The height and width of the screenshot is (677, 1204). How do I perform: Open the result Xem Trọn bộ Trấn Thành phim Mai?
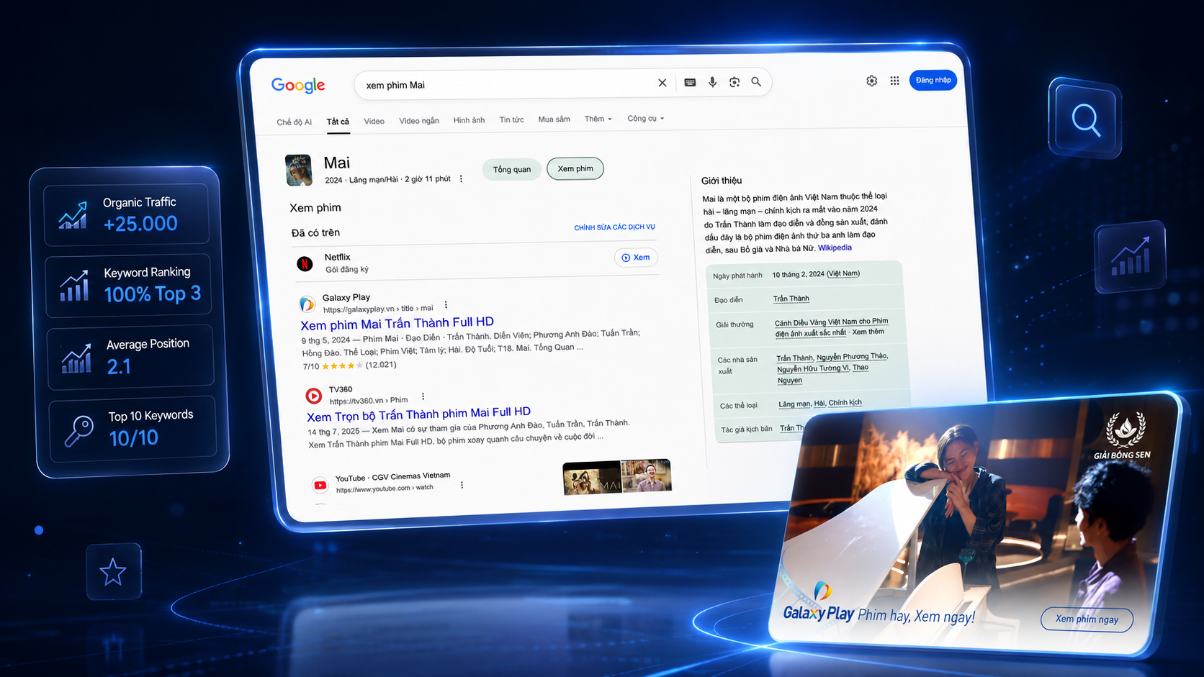tap(418, 414)
